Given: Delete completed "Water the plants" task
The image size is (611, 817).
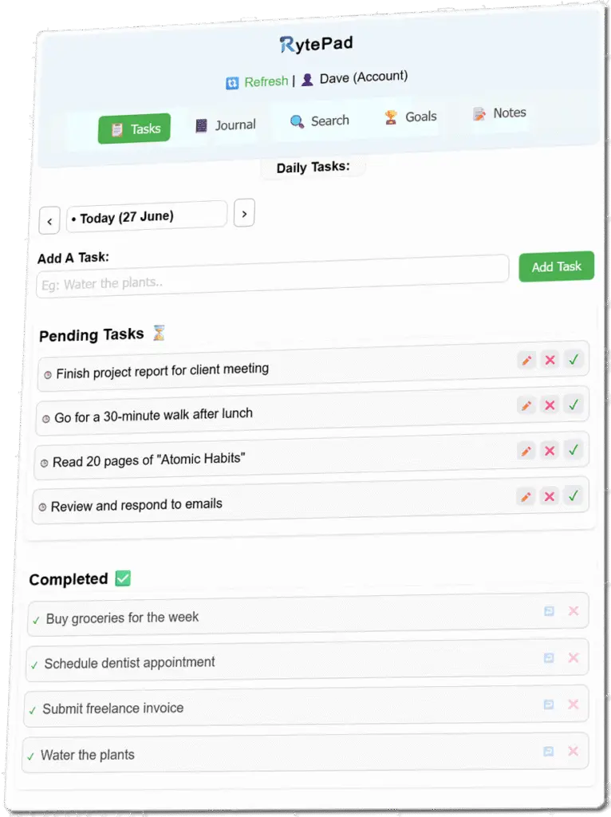Looking at the screenshot, I should coord(573,751).
